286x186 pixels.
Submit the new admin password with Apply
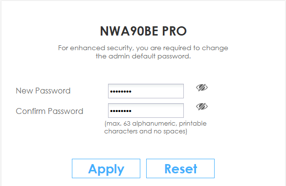click(x=106, y=168)
